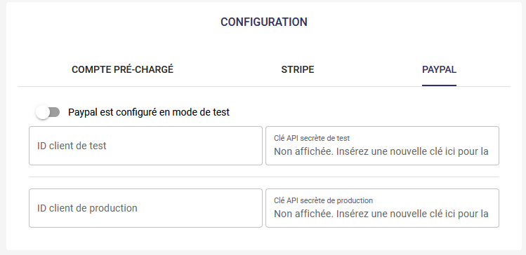Viewport: 526px width, 255px height.
Task: Focus the ID client de test field
Action: point(145,146)
